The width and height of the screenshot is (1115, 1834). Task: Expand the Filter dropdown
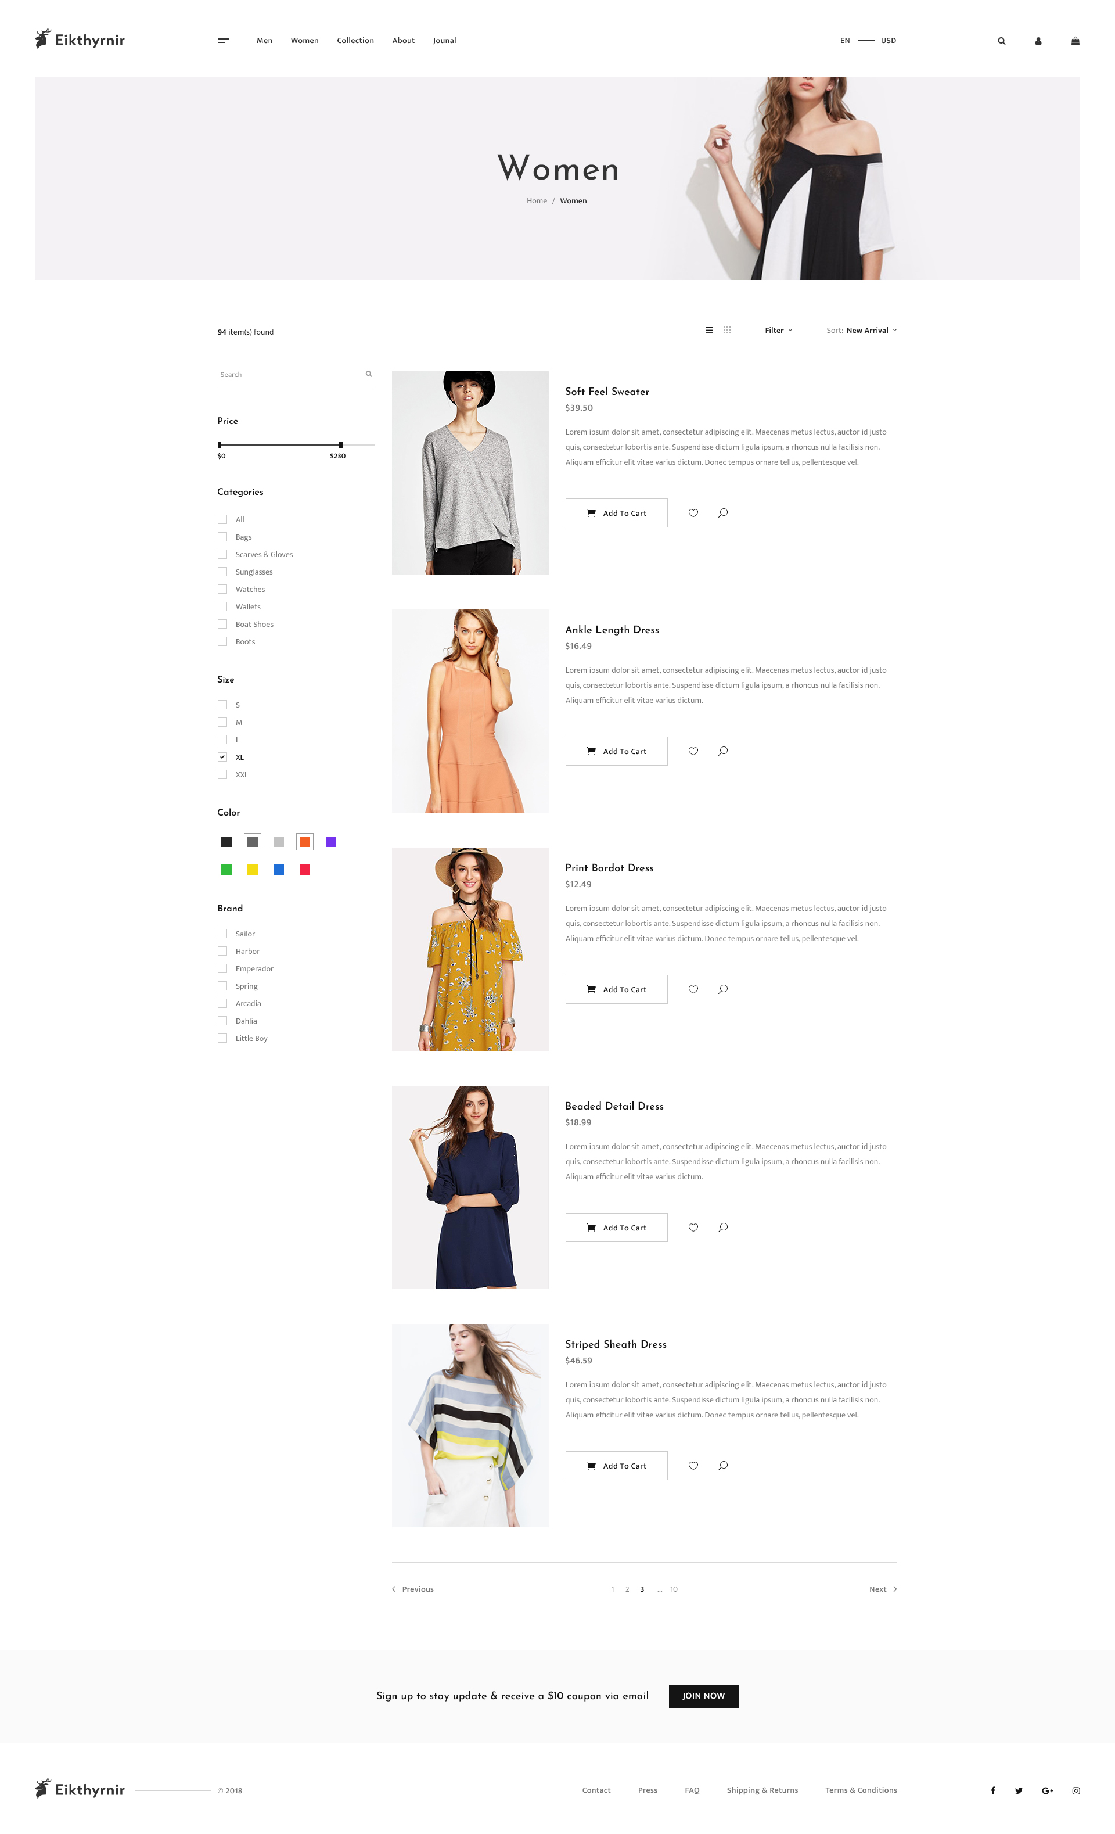pyautogui.click(x=778, y=331)
